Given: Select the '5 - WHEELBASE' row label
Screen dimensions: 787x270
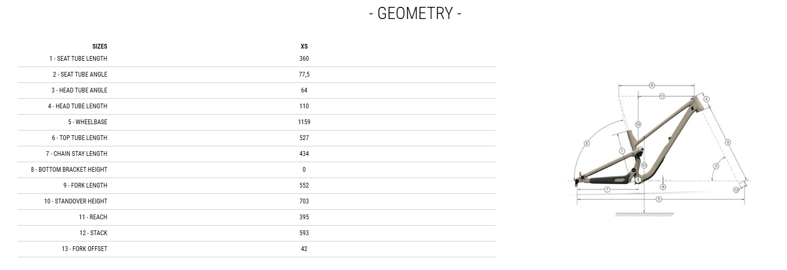Looking at the screenshot, I should (x=87, y=122).
